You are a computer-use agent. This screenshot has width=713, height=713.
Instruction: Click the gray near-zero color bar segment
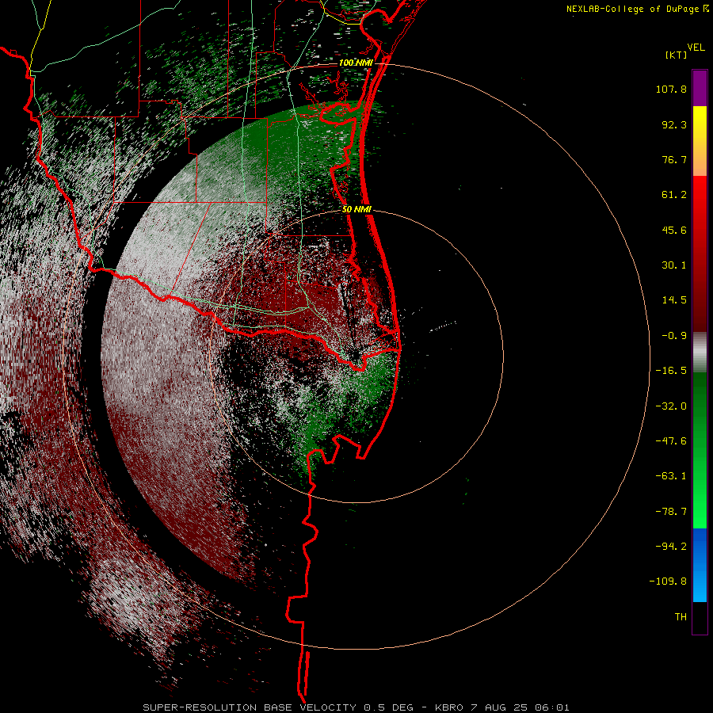(x=700, y=352)
